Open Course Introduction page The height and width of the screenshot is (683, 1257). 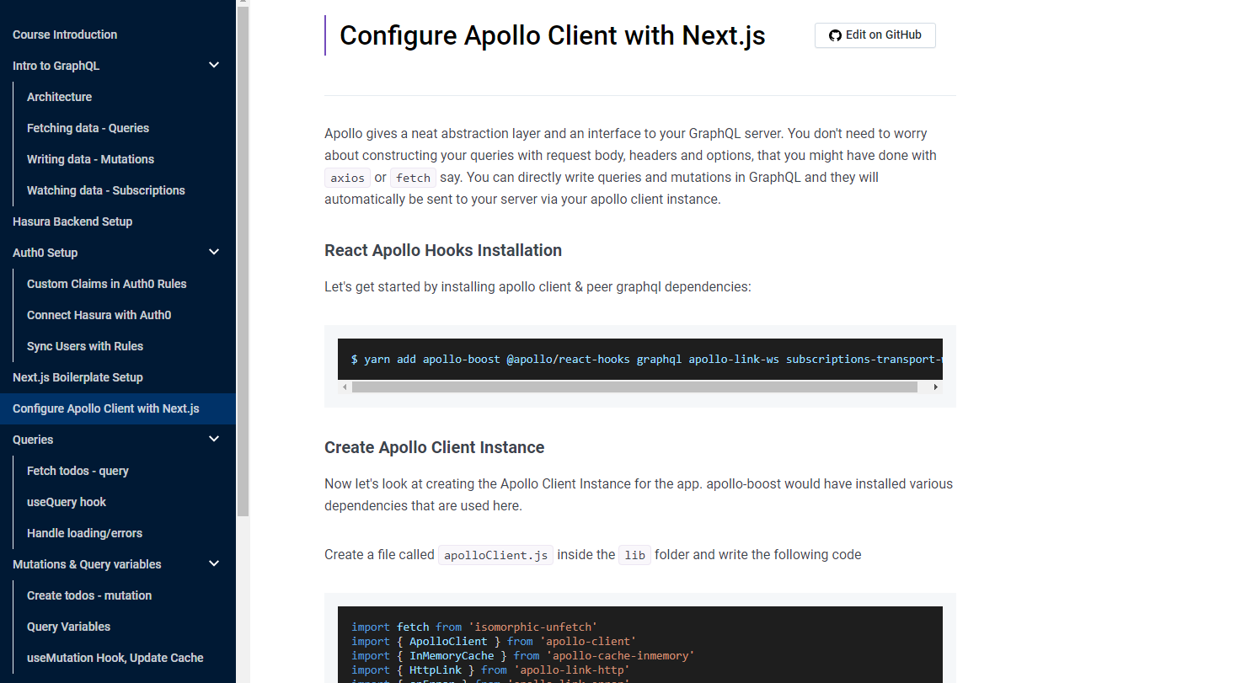[x=65, y=35]
